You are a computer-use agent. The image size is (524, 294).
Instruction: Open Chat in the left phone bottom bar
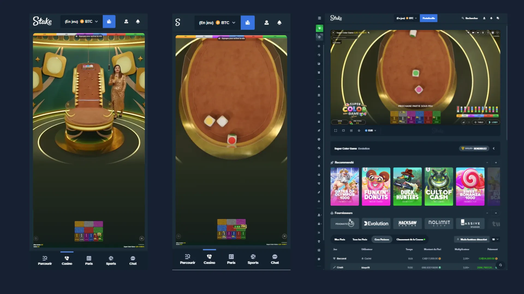pyautogui.click(x=133, y=260)
